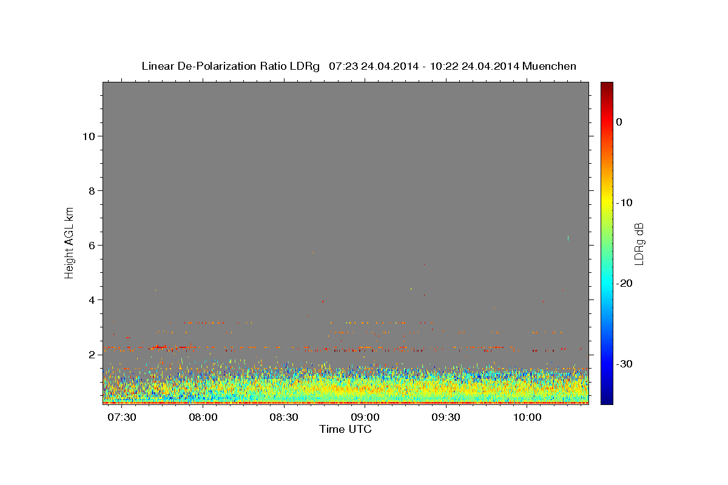Image resolution: width=728 pixels, height=485 pixels.
Task: Click the 09:00 time tick label
Action: point(365,418)
